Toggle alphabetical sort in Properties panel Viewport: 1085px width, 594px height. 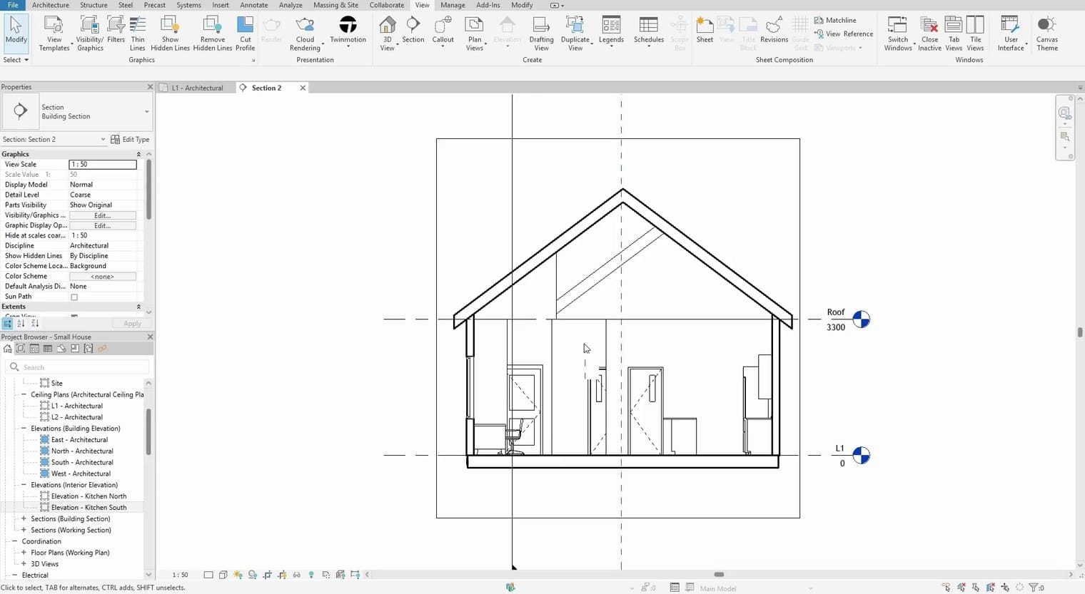(x=21, y=323)
